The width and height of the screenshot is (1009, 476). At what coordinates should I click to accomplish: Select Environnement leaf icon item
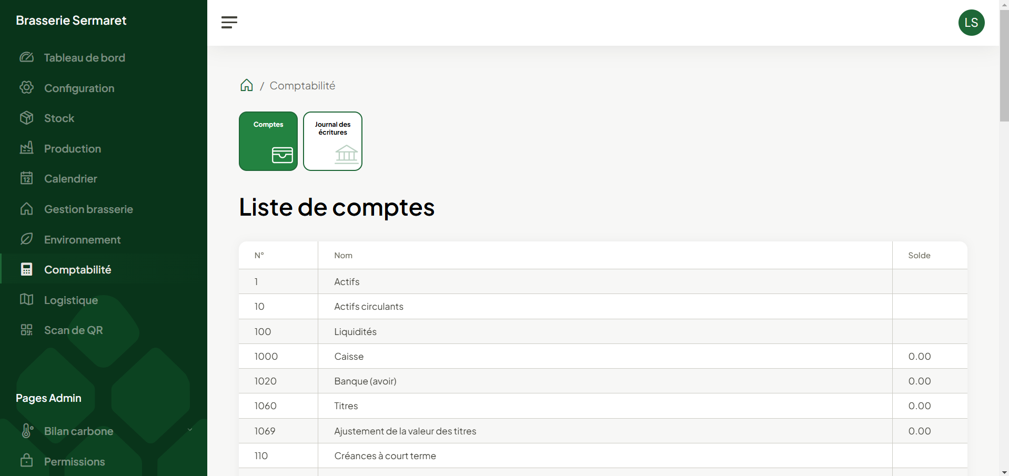(x=27, y=239)
